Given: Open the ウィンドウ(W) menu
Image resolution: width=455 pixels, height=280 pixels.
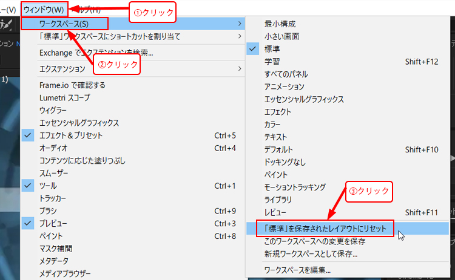Looking at the screenshot, I should [x=43, y=9].
